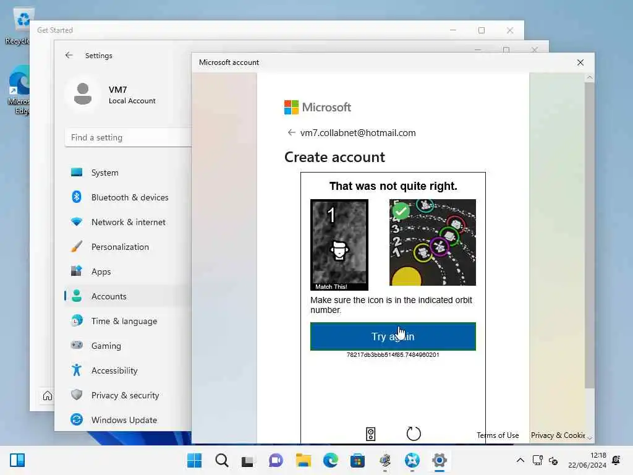Select Gaming text in Settings
The image size is (633, 475).
click(x=106, y=345)
